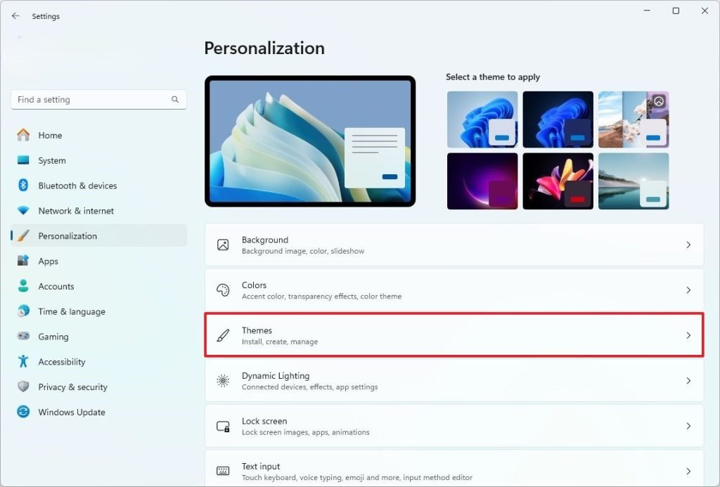Viewport: 720px width, 487px height.
Task: Open Background via its right chevron
Action: pyautogui.click(x=688, y=245)
